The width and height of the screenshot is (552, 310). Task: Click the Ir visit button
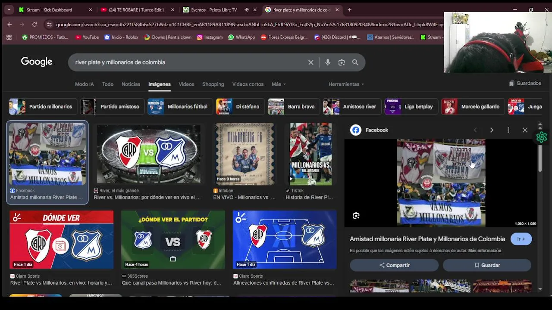[x=521, y=239]
